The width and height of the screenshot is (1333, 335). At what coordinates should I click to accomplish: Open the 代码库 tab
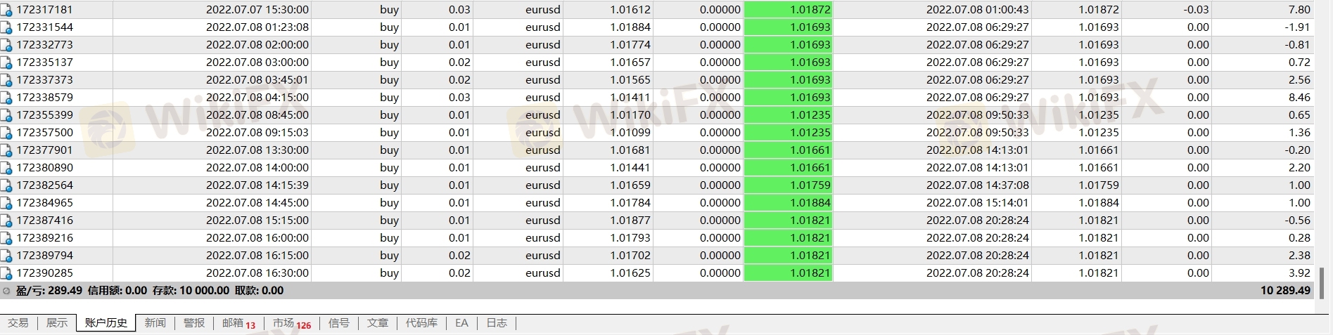(421, 323)
